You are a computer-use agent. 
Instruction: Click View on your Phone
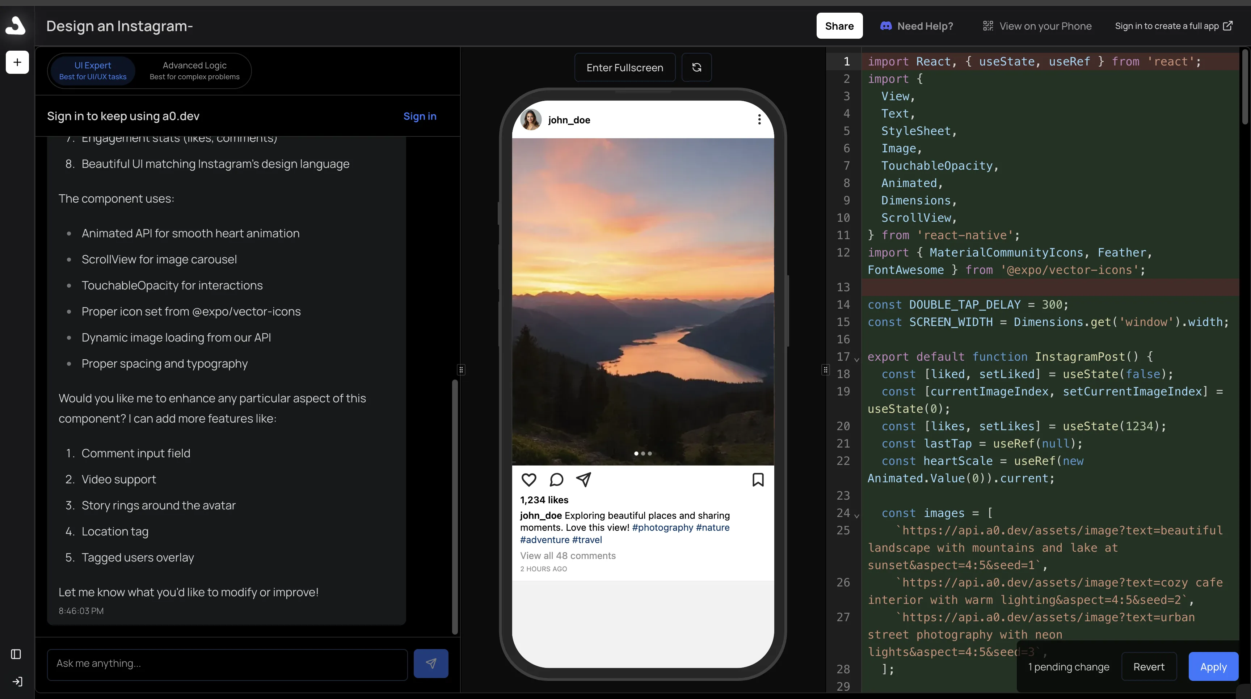(x=1037, y=26)
